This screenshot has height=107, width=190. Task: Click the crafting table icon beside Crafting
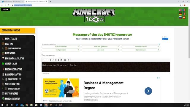[3, 44]
